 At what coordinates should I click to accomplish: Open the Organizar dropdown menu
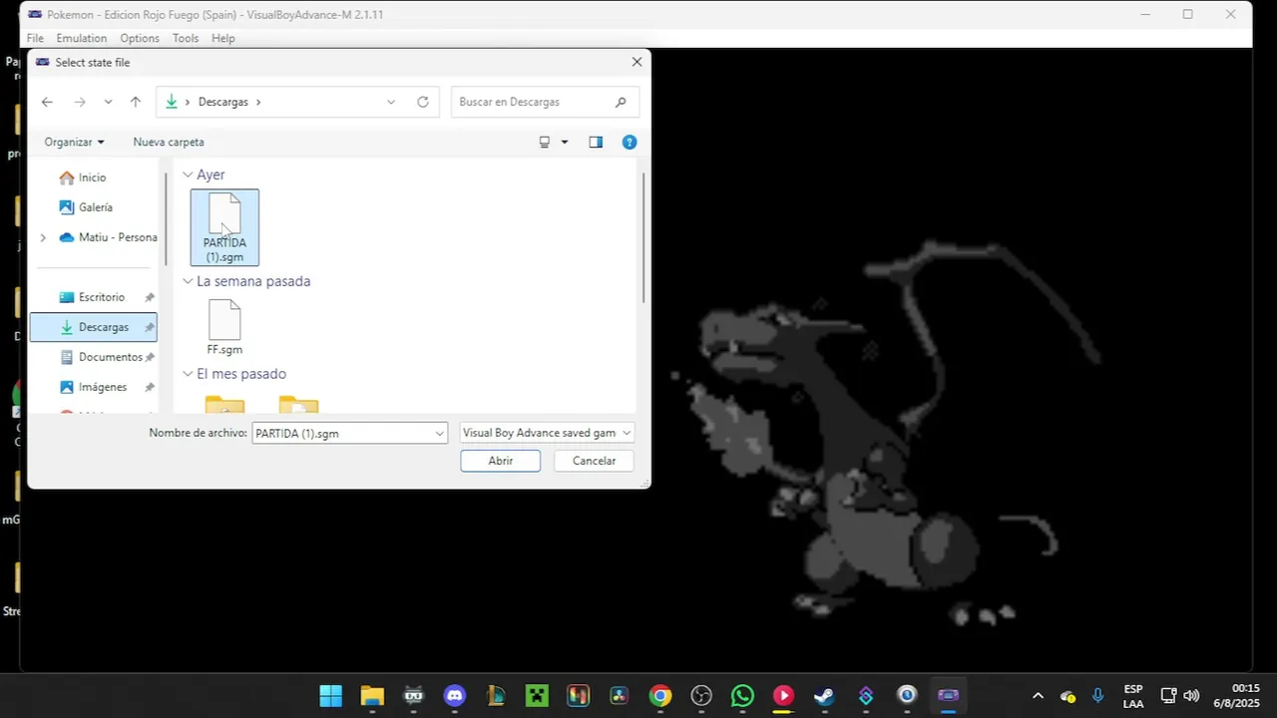point(74,142)
